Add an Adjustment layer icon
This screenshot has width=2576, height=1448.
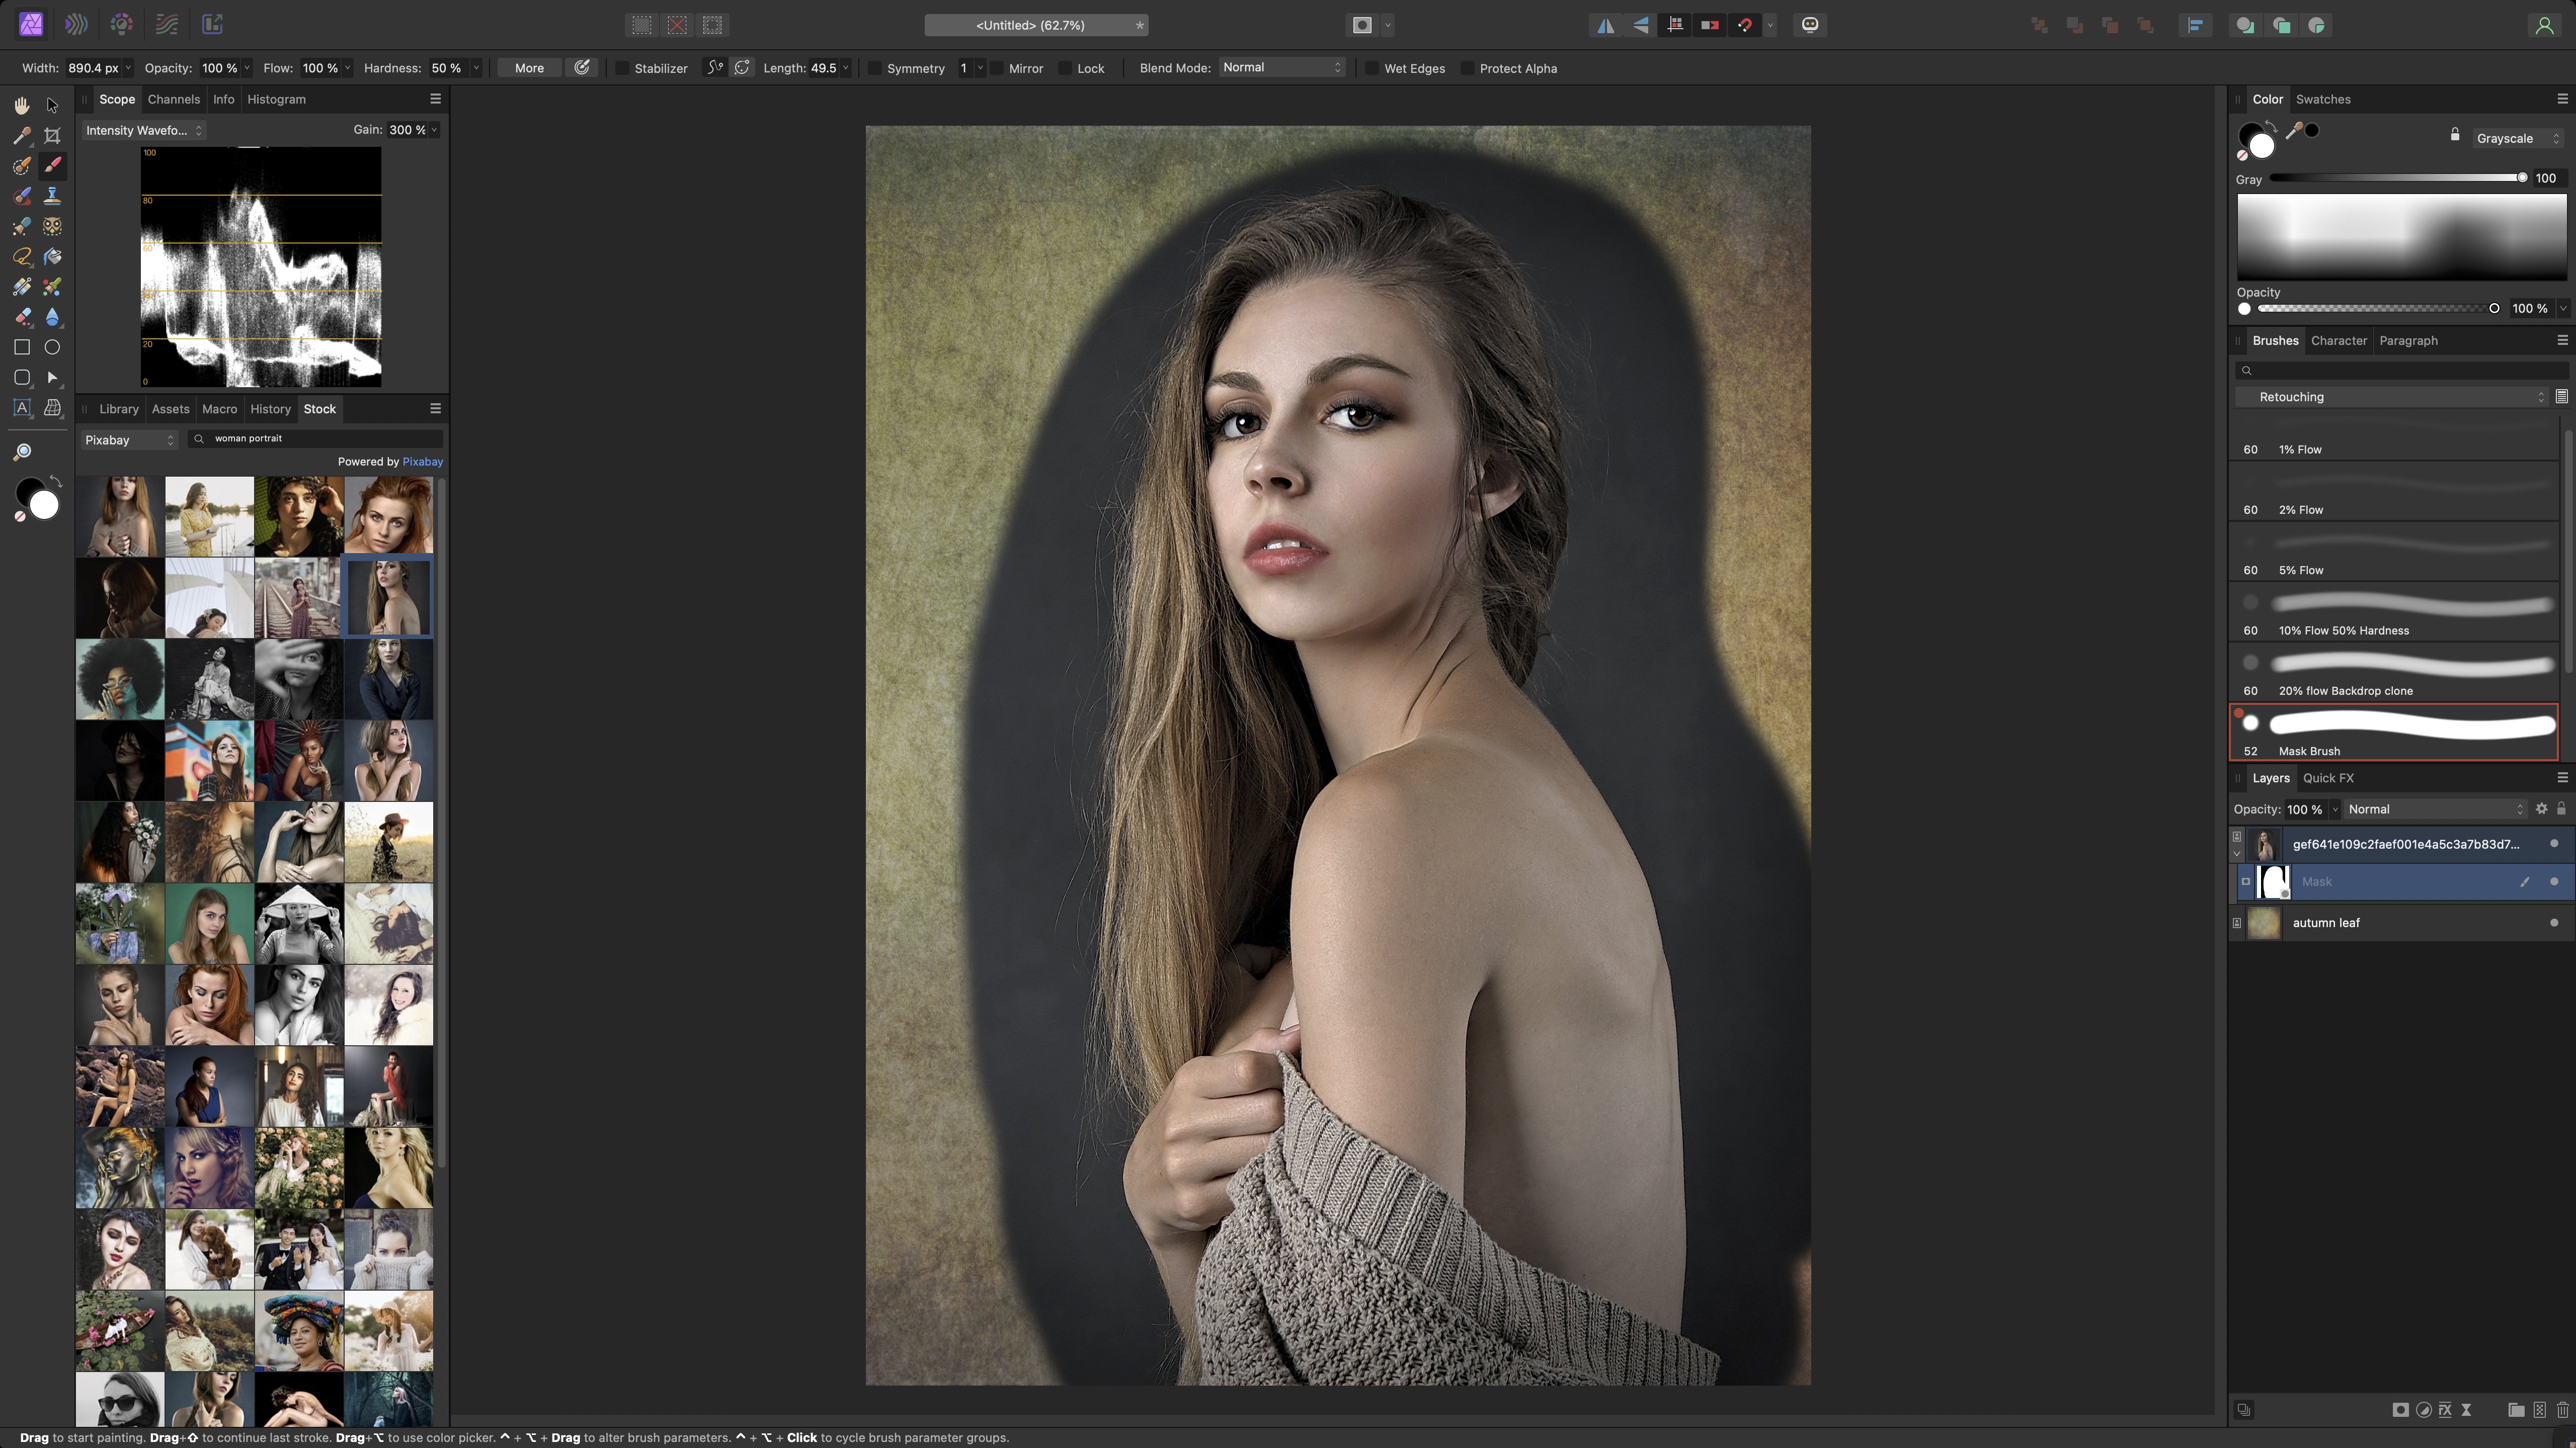pyautogui.click(x=2424, y=1410)
